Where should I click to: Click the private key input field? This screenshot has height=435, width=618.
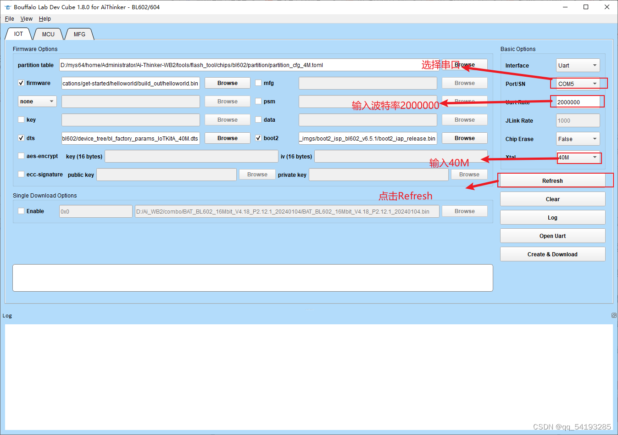click(x=379, y=175)
